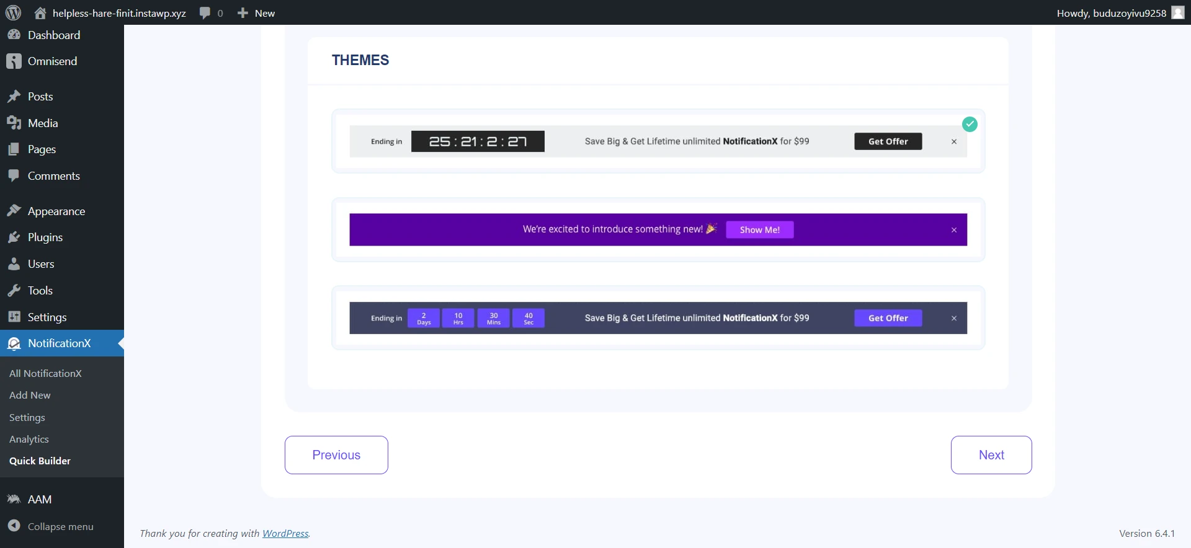Open NotificationX Settings submenu item
The width and height of the screenshot is (1191, 548).
pos(27,417)
